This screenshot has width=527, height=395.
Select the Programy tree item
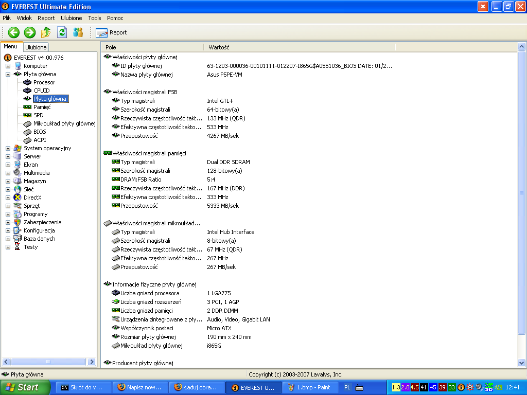(36, 214)
